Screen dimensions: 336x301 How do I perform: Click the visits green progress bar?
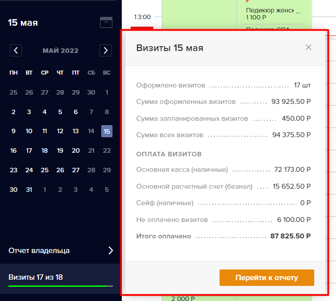[x=60, y=286]
